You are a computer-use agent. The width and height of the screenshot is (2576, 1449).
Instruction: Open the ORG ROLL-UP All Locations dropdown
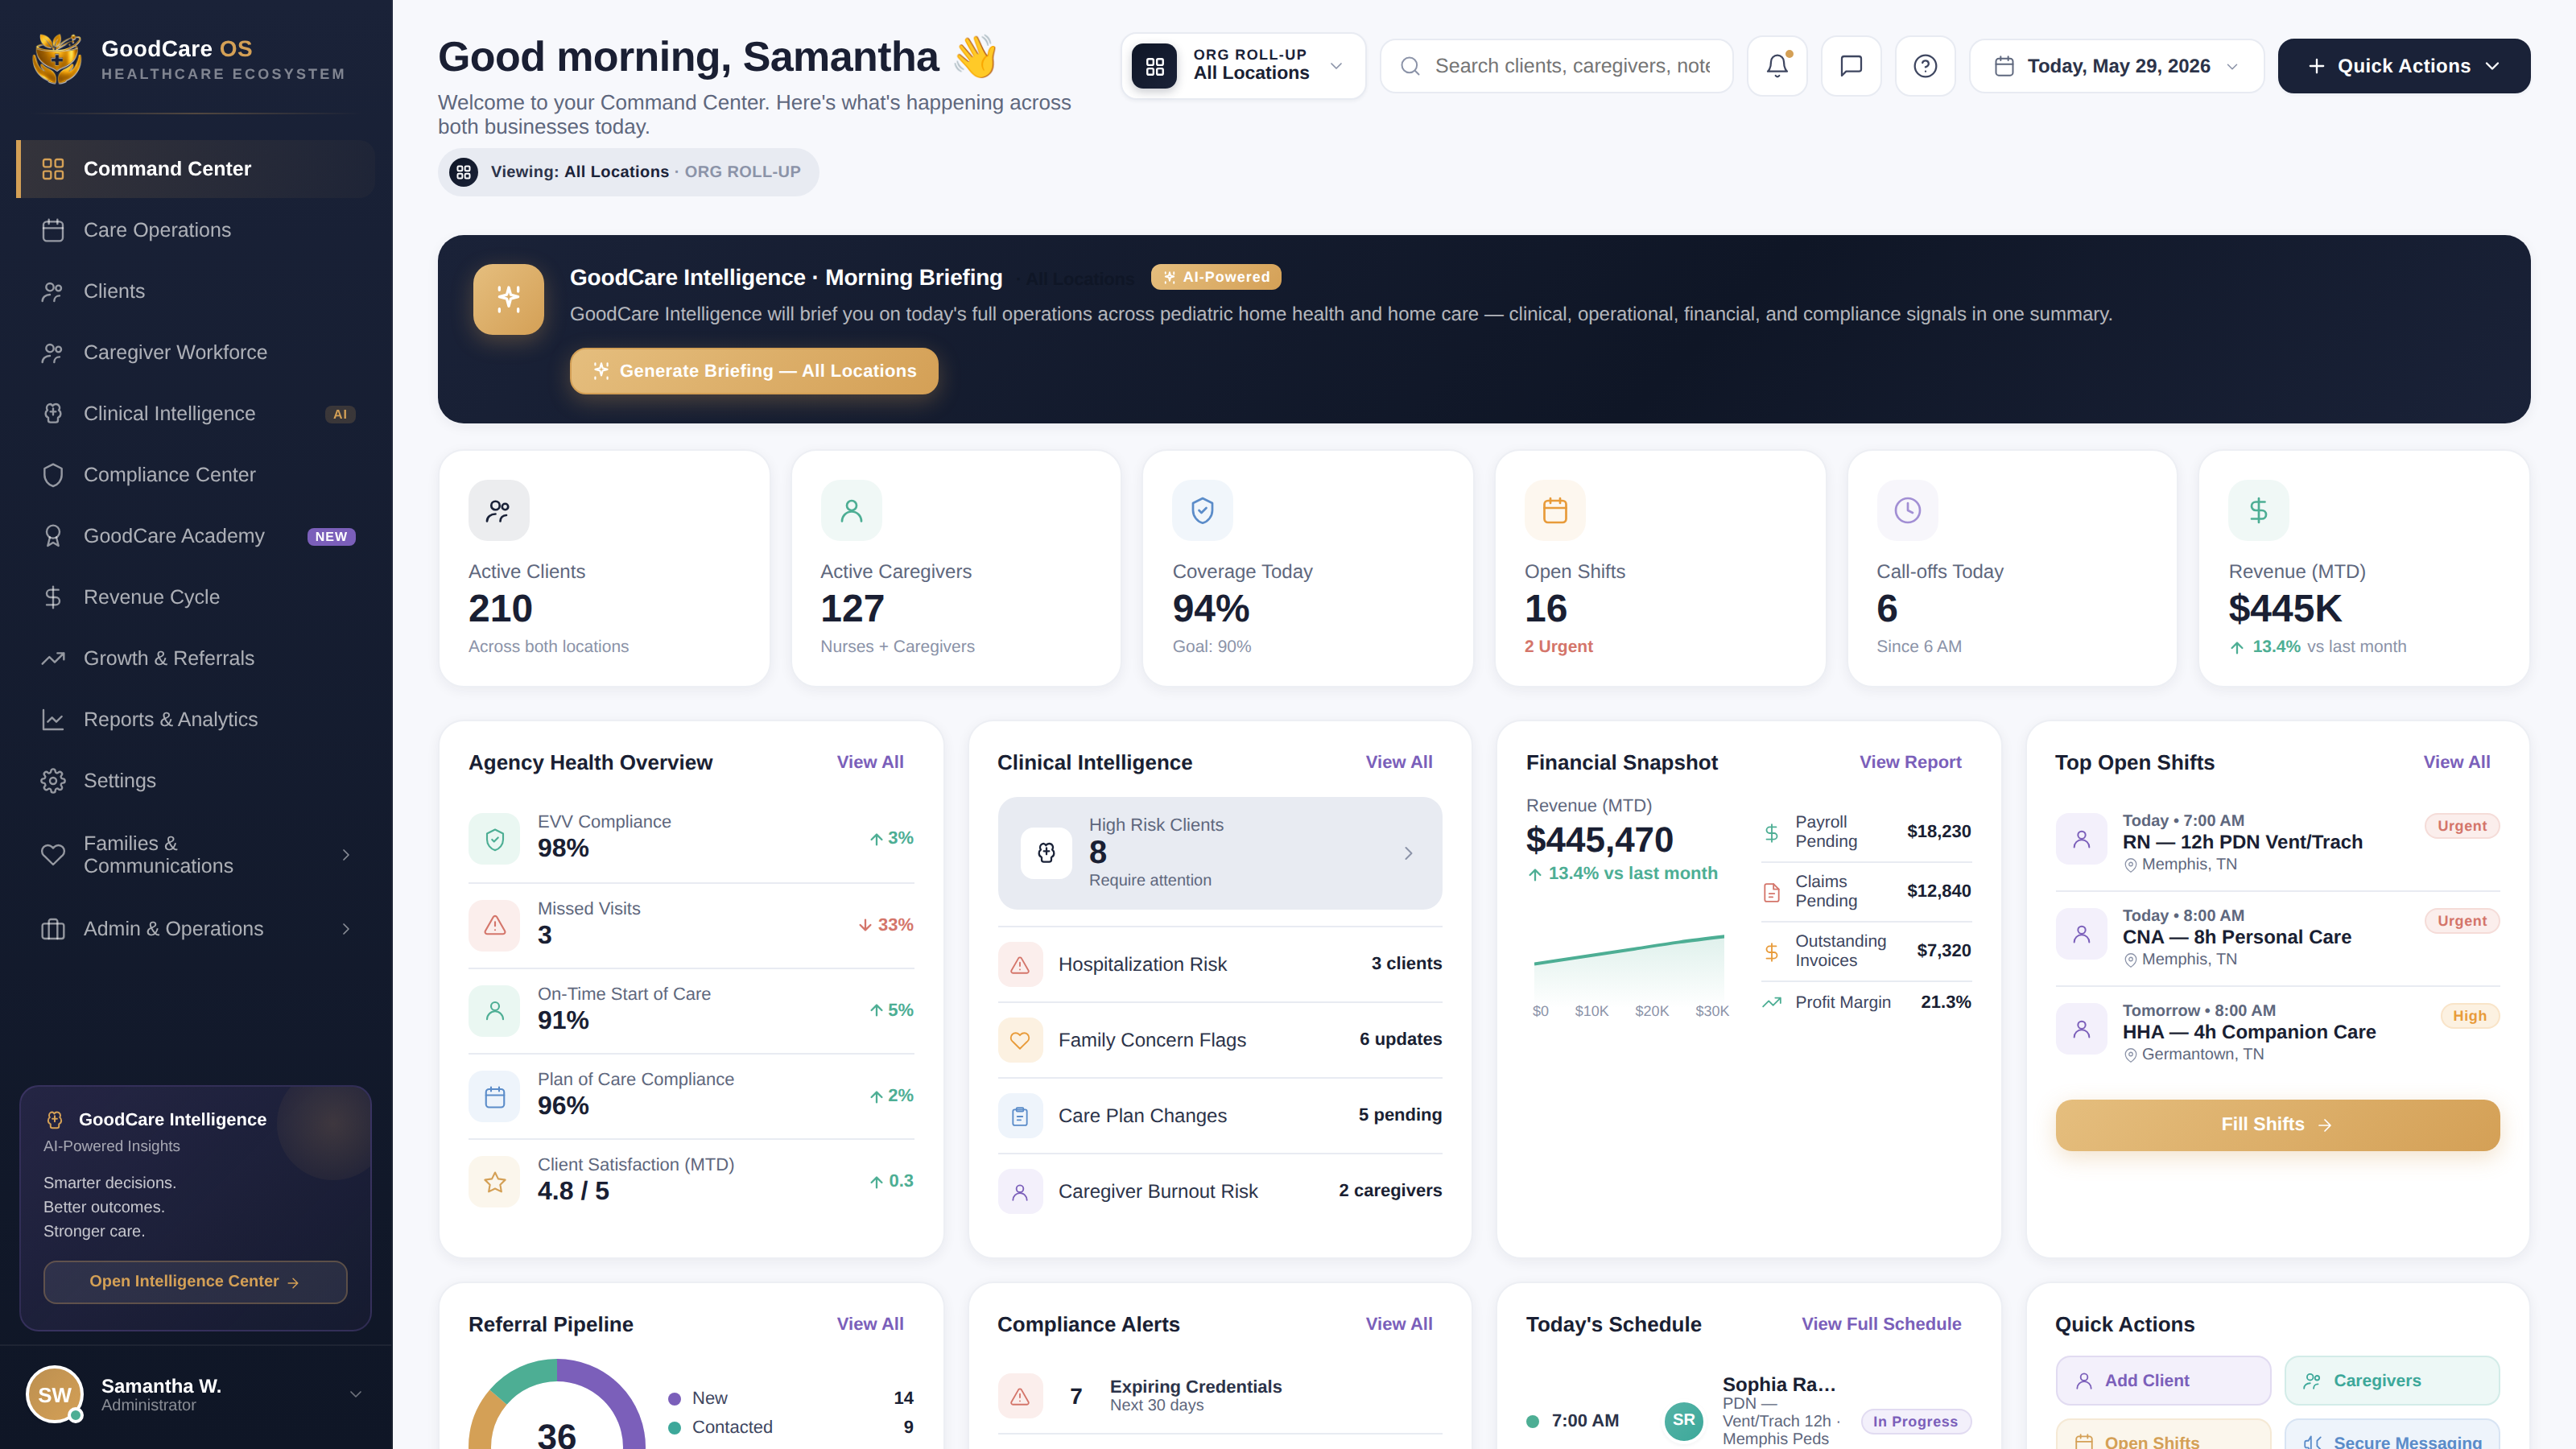click(1243, 66)
